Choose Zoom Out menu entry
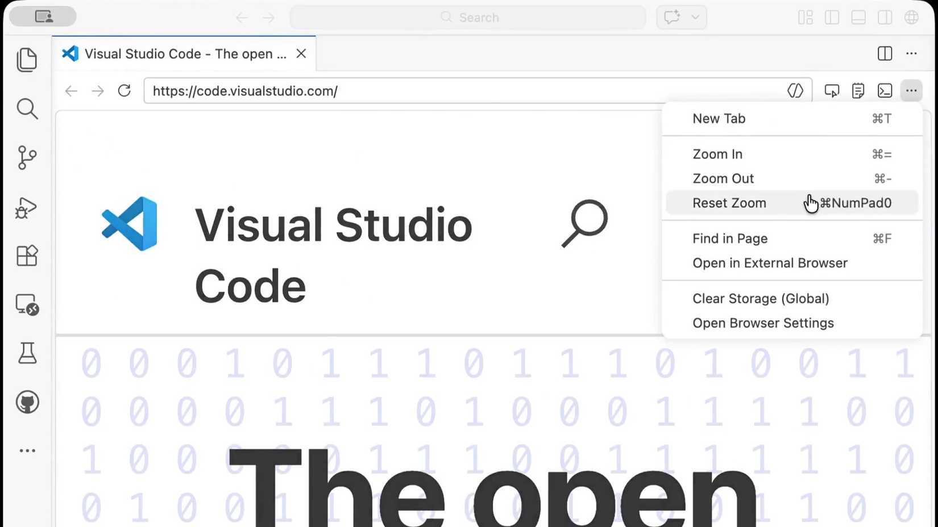 coord(792,179)
